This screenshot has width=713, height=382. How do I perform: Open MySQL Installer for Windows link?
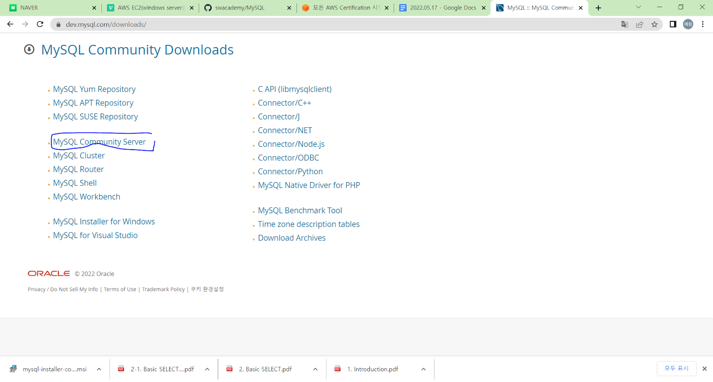104,222
